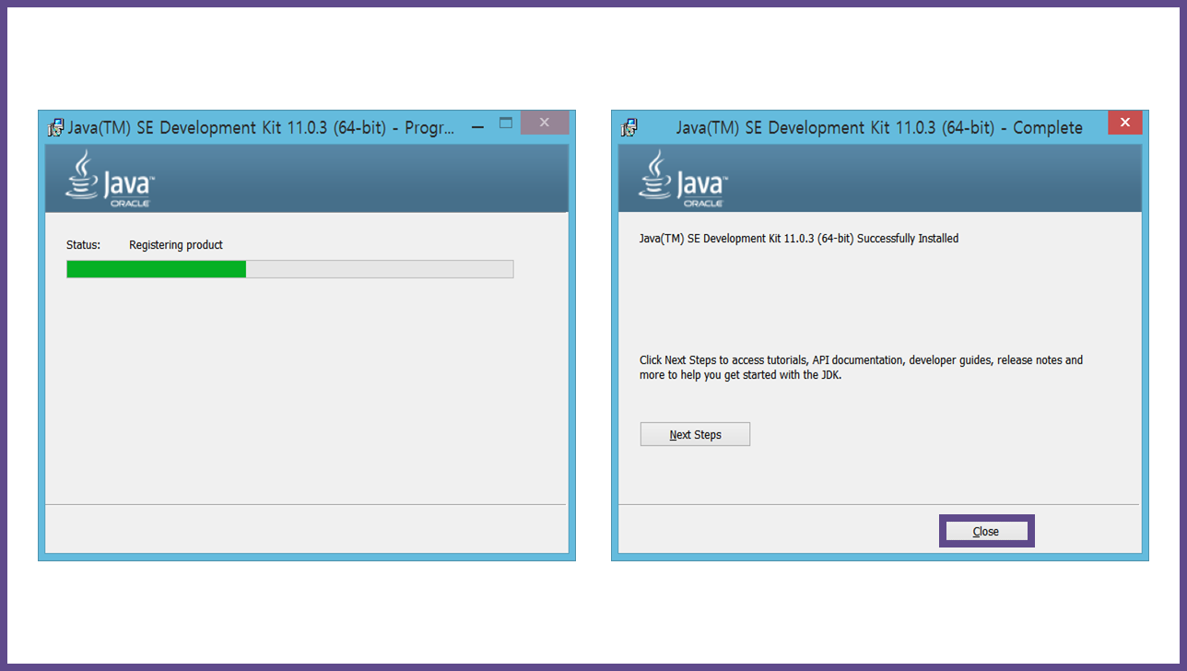The width and height of the screenshot is (1187, 671).
Task: Click the Java Oracle logo in the Complete window
Action: coord(683,179)
